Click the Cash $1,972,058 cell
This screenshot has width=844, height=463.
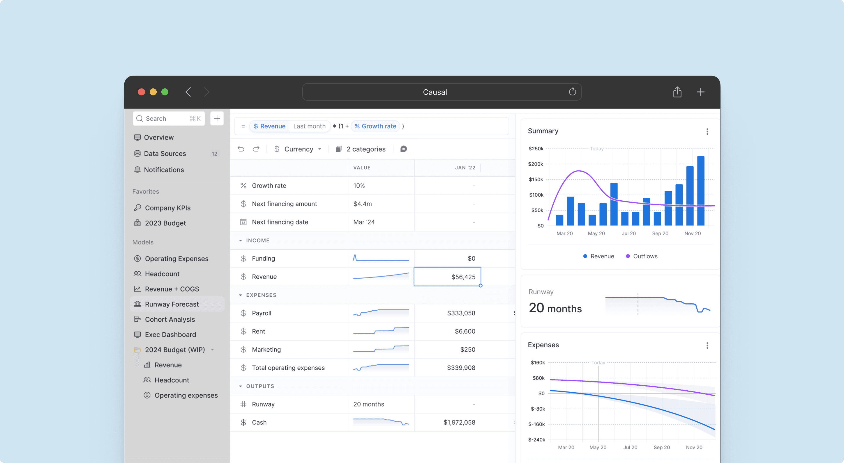pos(447,422)
